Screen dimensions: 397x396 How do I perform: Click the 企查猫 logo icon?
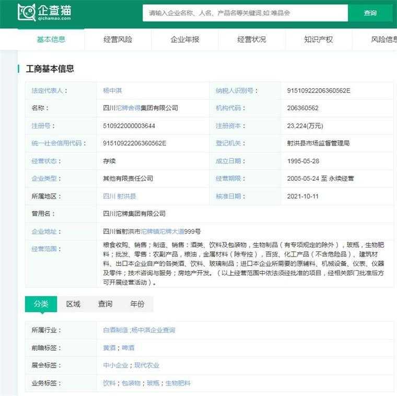pyautogui.click(x=26, y=13)
